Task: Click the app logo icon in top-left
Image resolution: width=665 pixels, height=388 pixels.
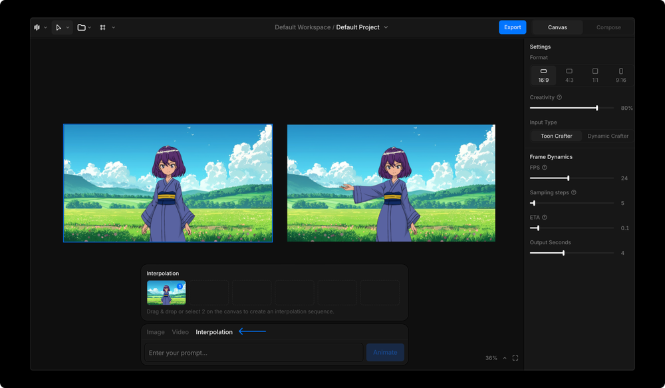Action: click(x=37, y=27)
